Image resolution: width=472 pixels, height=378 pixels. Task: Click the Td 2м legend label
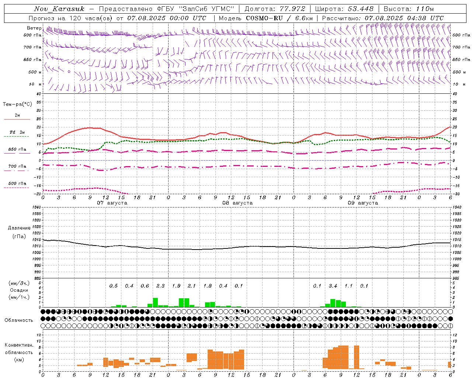pyautogui.click(x=17, y=132)
